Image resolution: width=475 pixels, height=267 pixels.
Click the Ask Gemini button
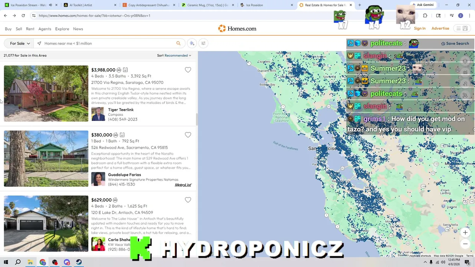(x=423, y=5)
